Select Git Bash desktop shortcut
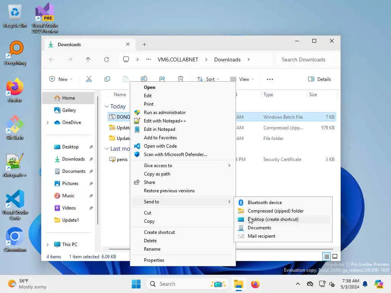 tap(15, 127)
